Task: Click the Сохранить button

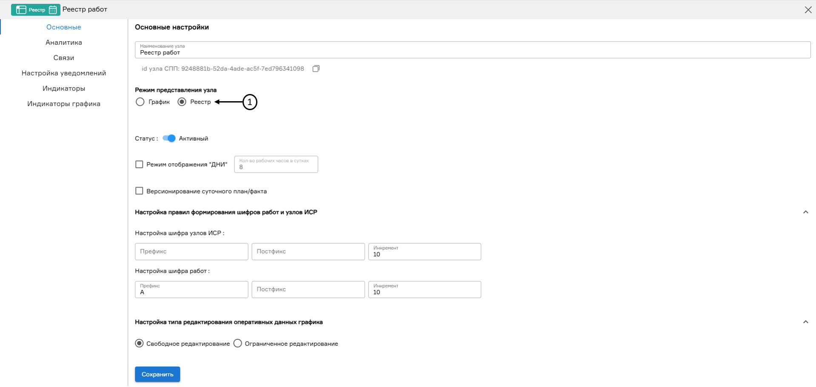Action: coord(157,374)
